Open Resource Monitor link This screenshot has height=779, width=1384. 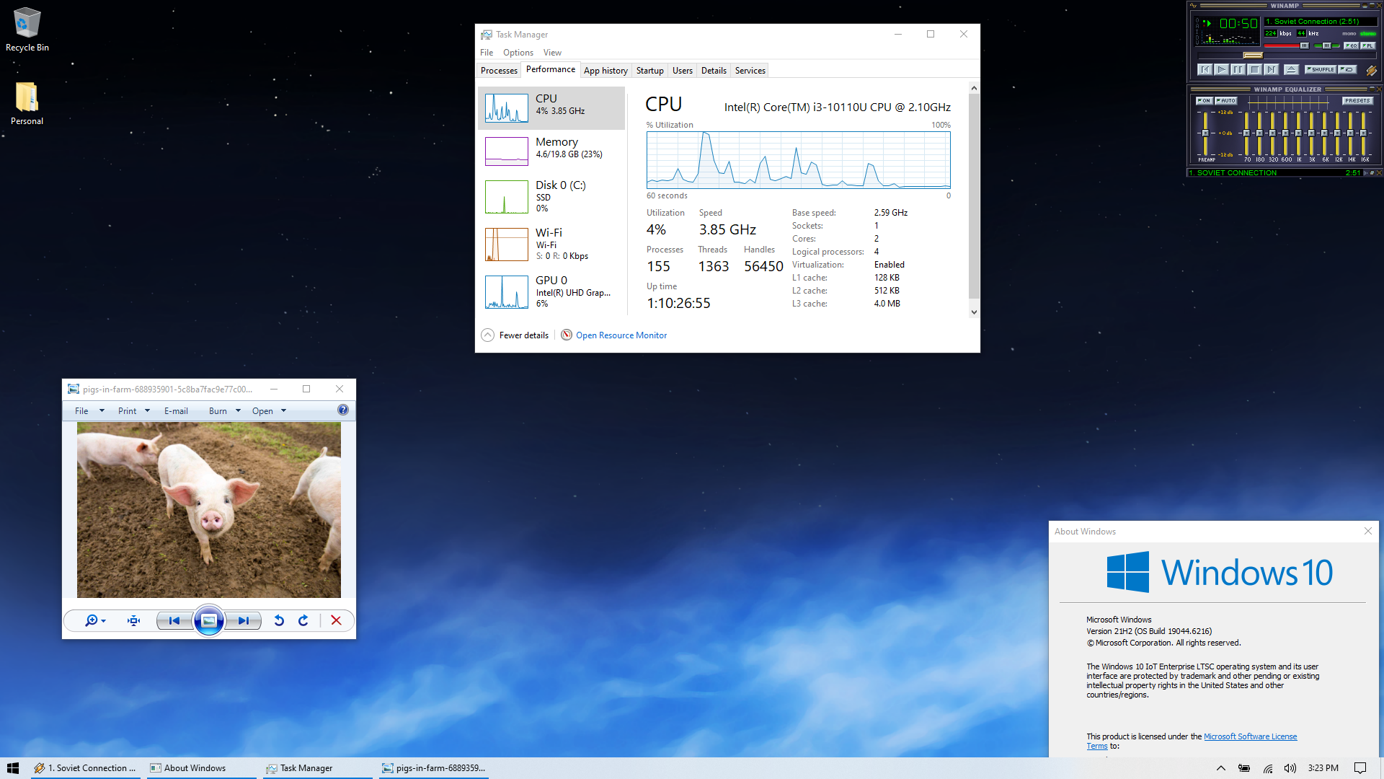click(x=621, y=335)
